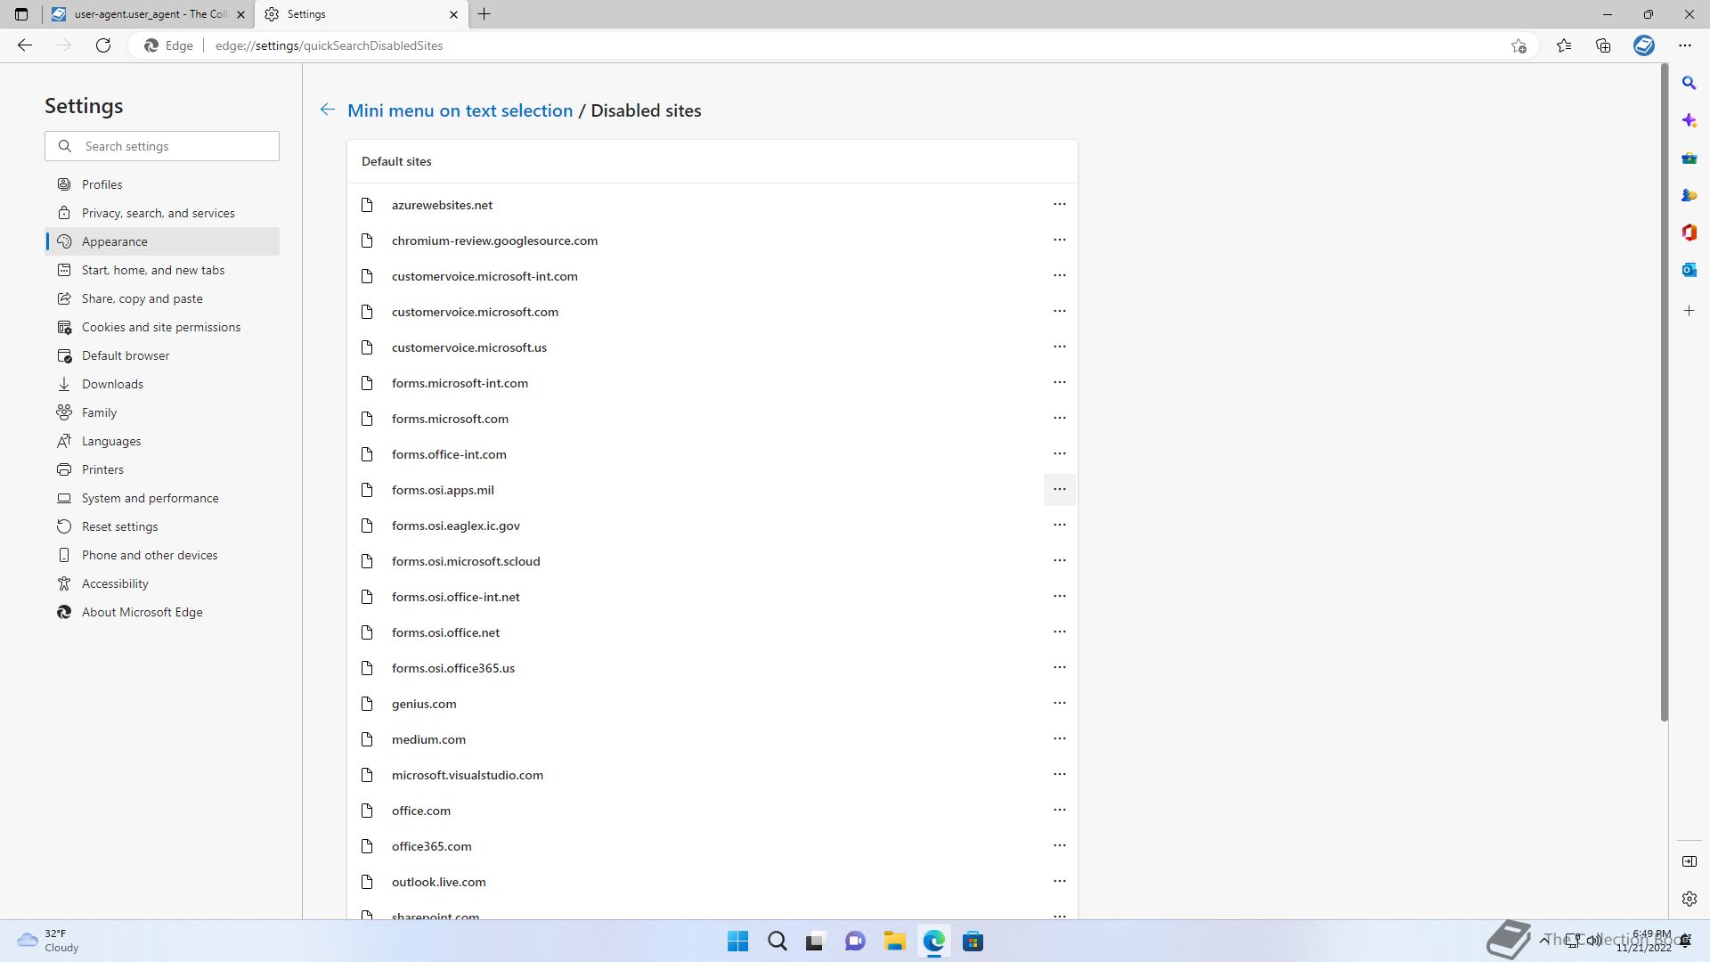Open more actions for forms.osi.apps.mil
The height and width of the screenshot is (962, 1710).
(x=1059, y=489)
